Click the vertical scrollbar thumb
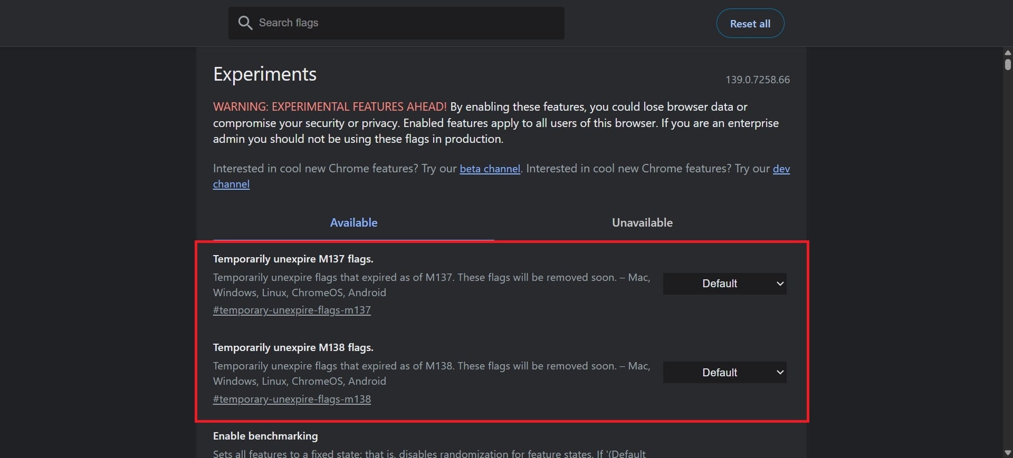This screenshot has height=458, width=1013. (1008, 64)
